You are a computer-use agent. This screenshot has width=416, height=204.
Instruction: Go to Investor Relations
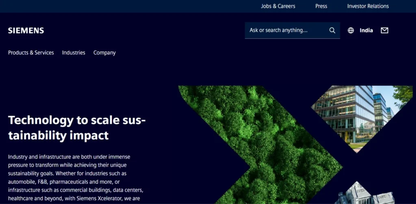(x=368, y=6)
